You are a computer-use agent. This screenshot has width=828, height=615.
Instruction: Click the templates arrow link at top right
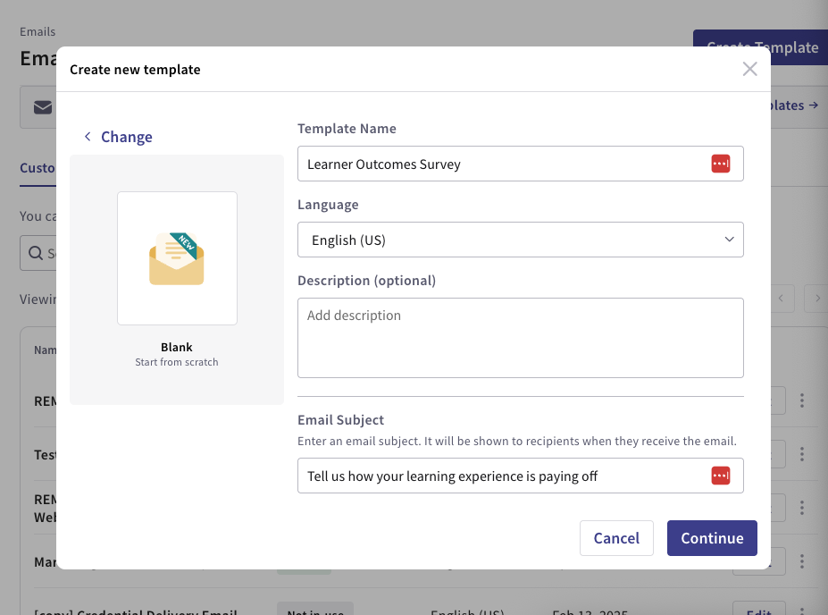(794, 105)
